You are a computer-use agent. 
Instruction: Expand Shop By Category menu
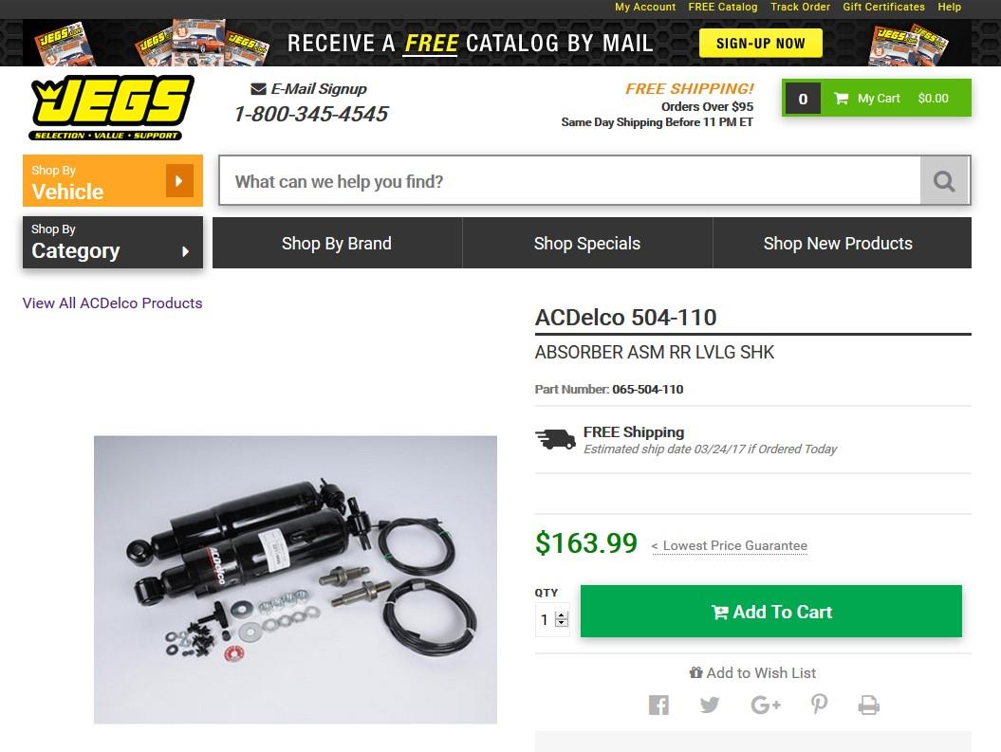coord(113,243)
